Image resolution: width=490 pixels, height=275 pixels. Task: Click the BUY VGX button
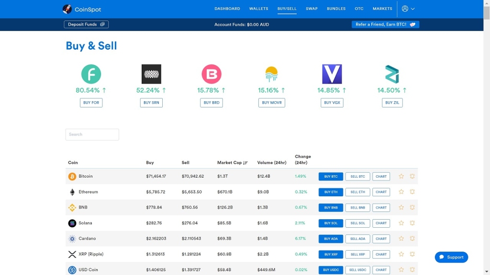(x=332, y=103)
